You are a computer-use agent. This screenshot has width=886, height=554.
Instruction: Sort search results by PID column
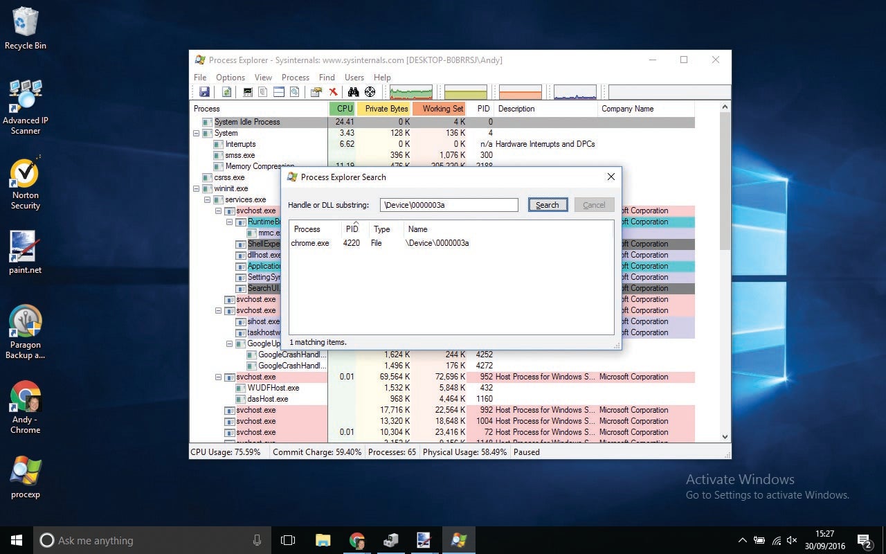pyautogui.click(x=354, y=229)
